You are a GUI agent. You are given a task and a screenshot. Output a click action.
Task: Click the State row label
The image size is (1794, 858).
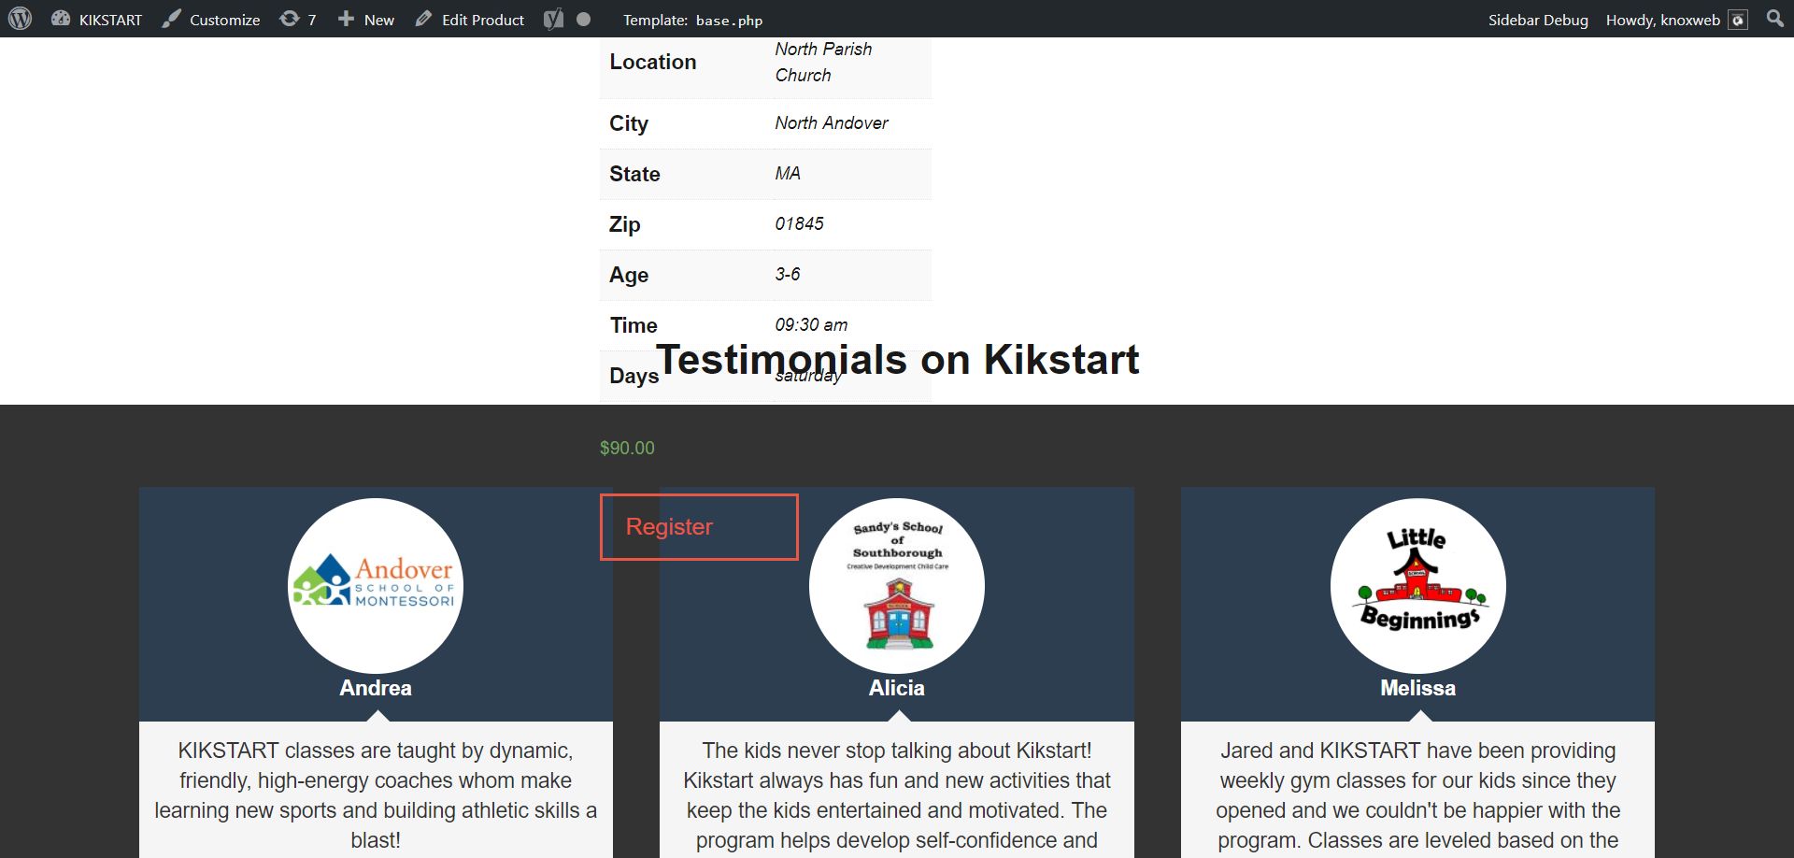click(x=634, y=174)
